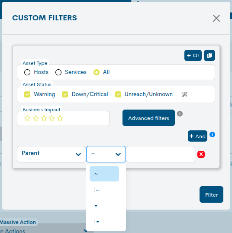Choose the != operator option
Screen dimensions: 232x233
(x=104, y=222)
